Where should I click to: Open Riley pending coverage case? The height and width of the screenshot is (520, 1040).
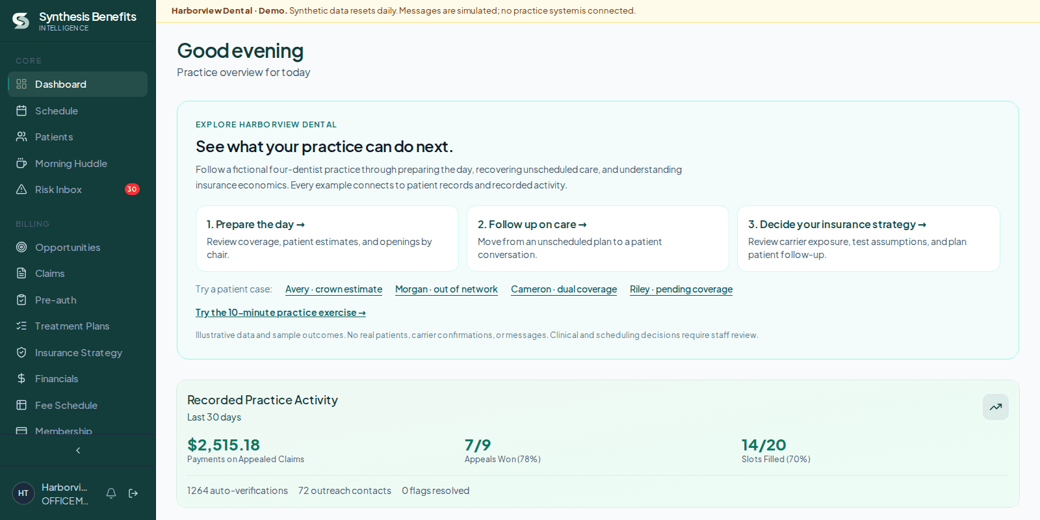pyautogui.click(x=681, y=289)
